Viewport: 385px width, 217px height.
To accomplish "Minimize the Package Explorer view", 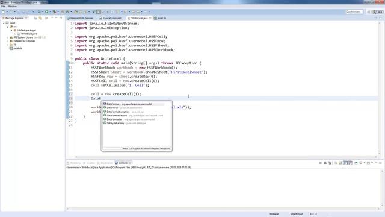I will coord(56,18).
